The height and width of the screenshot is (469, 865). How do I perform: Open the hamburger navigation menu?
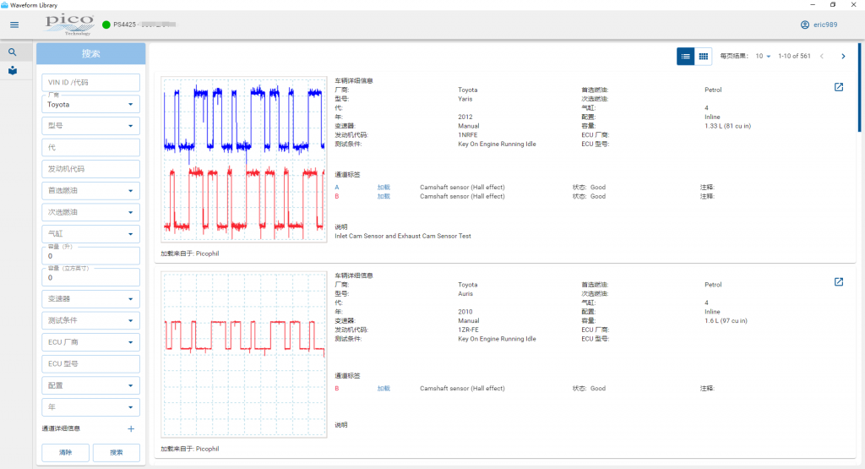pyautogui.click(x=14, y=25)
